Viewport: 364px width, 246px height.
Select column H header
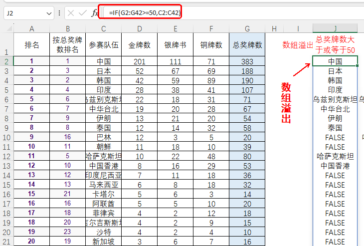click(274, 28)
